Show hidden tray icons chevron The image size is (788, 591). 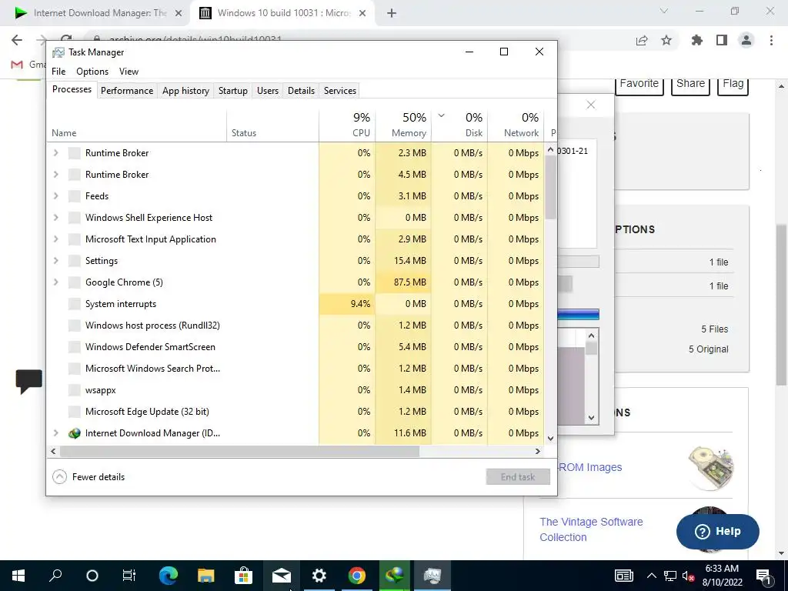click(651, 576)
